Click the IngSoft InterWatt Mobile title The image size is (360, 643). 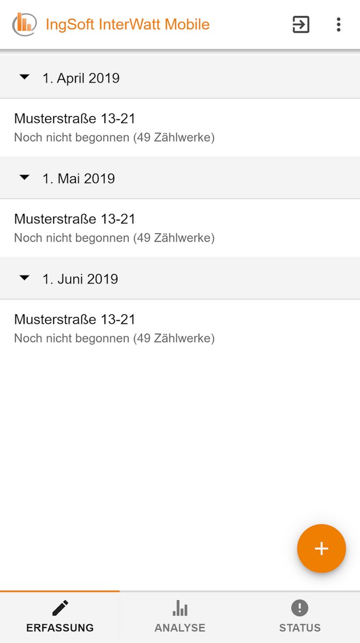[127, 25]
